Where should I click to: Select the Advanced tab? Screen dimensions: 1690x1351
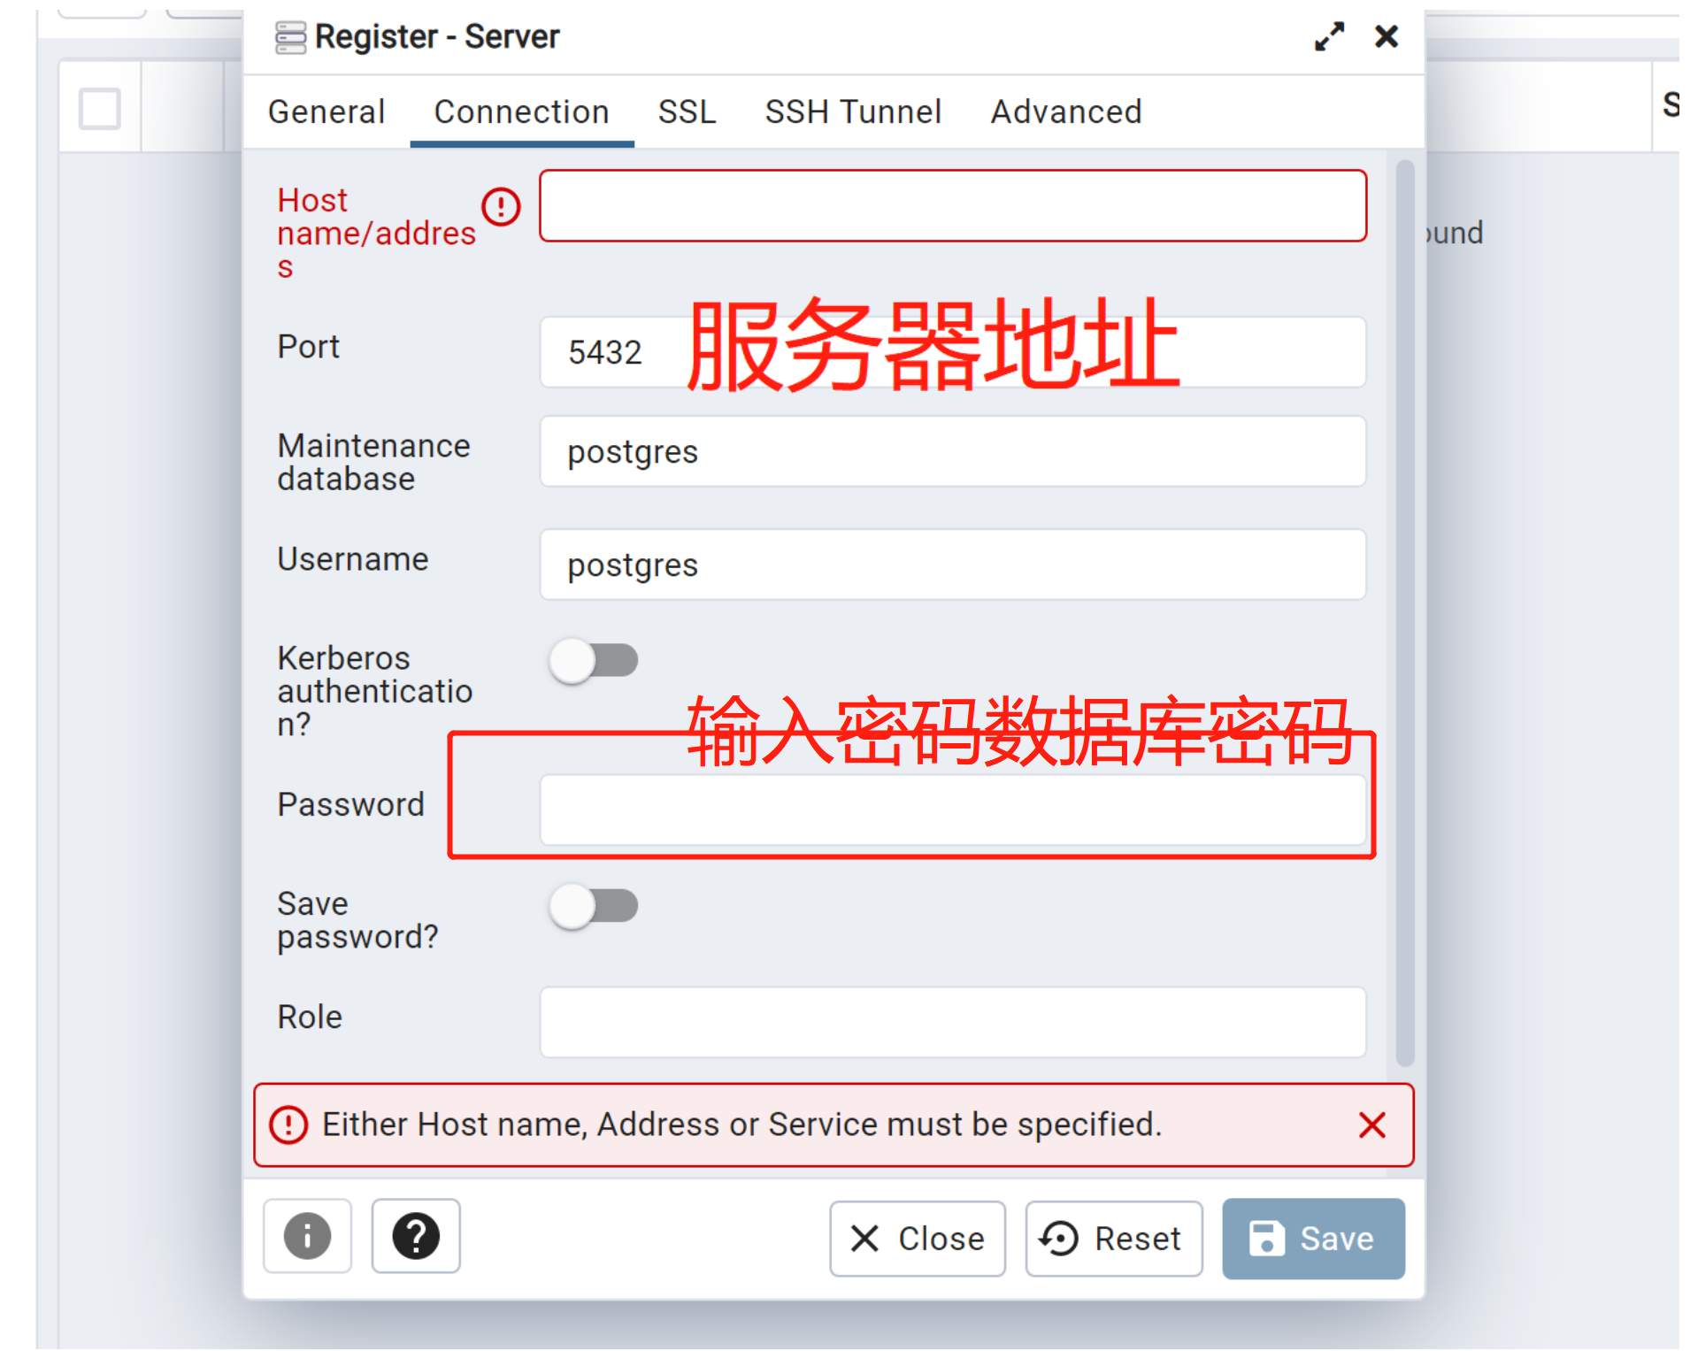click(x=1066, y=112)
